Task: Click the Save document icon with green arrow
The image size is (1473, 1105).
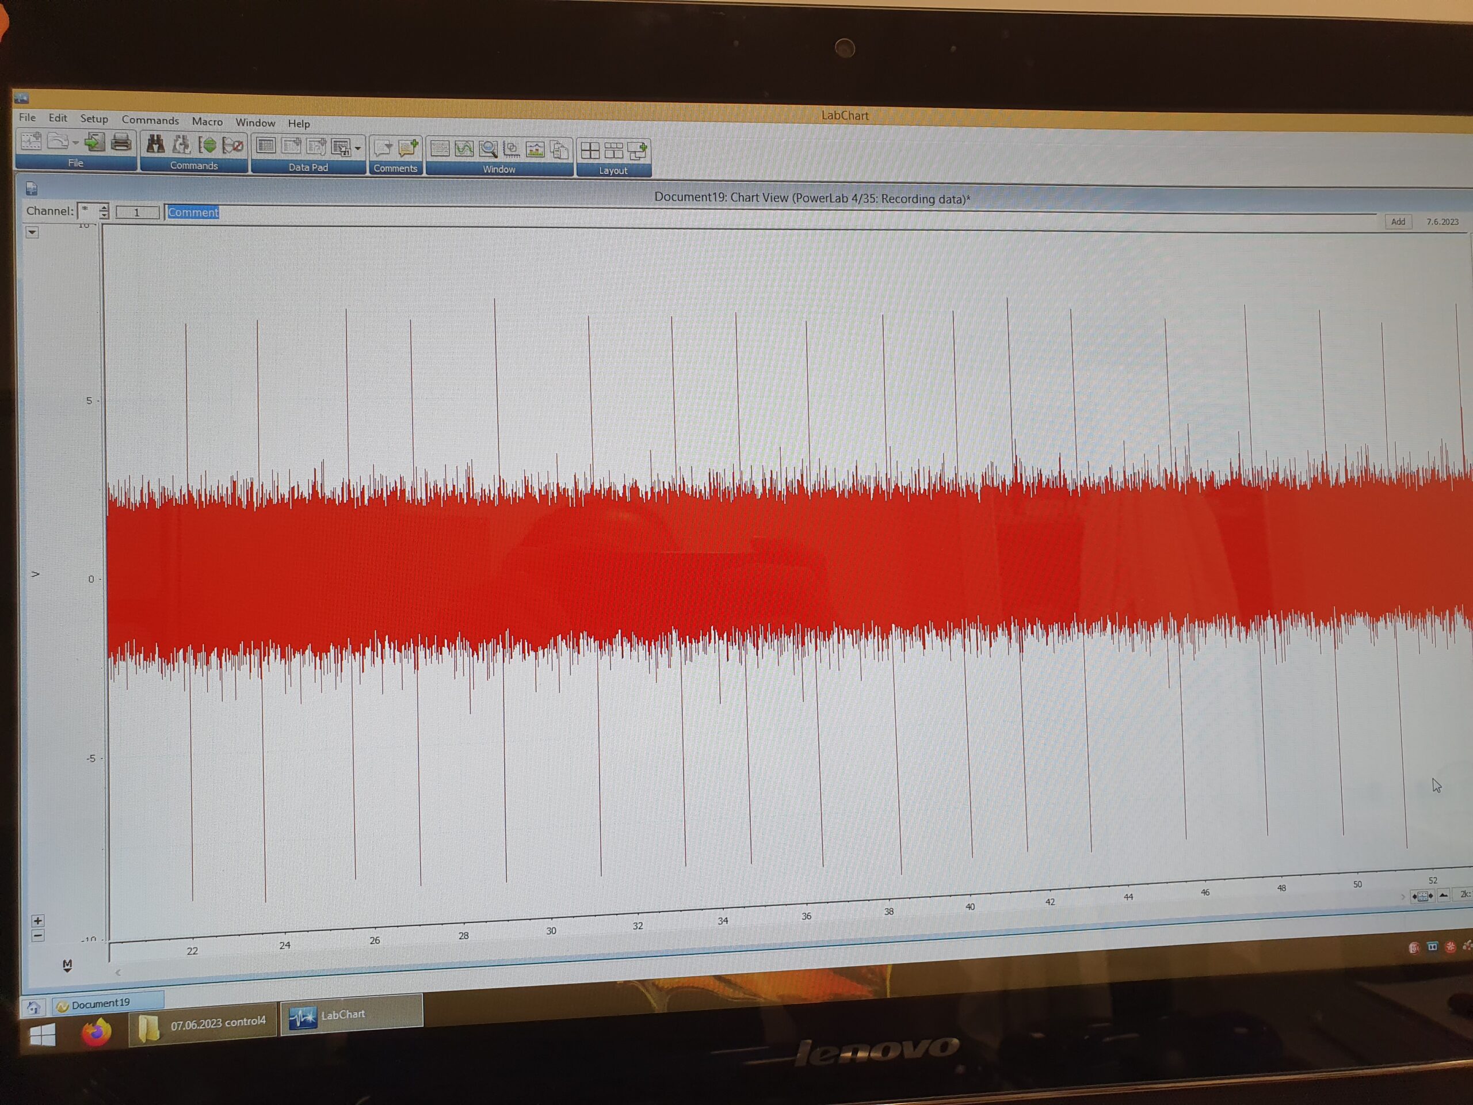Action: pos(94,141)
